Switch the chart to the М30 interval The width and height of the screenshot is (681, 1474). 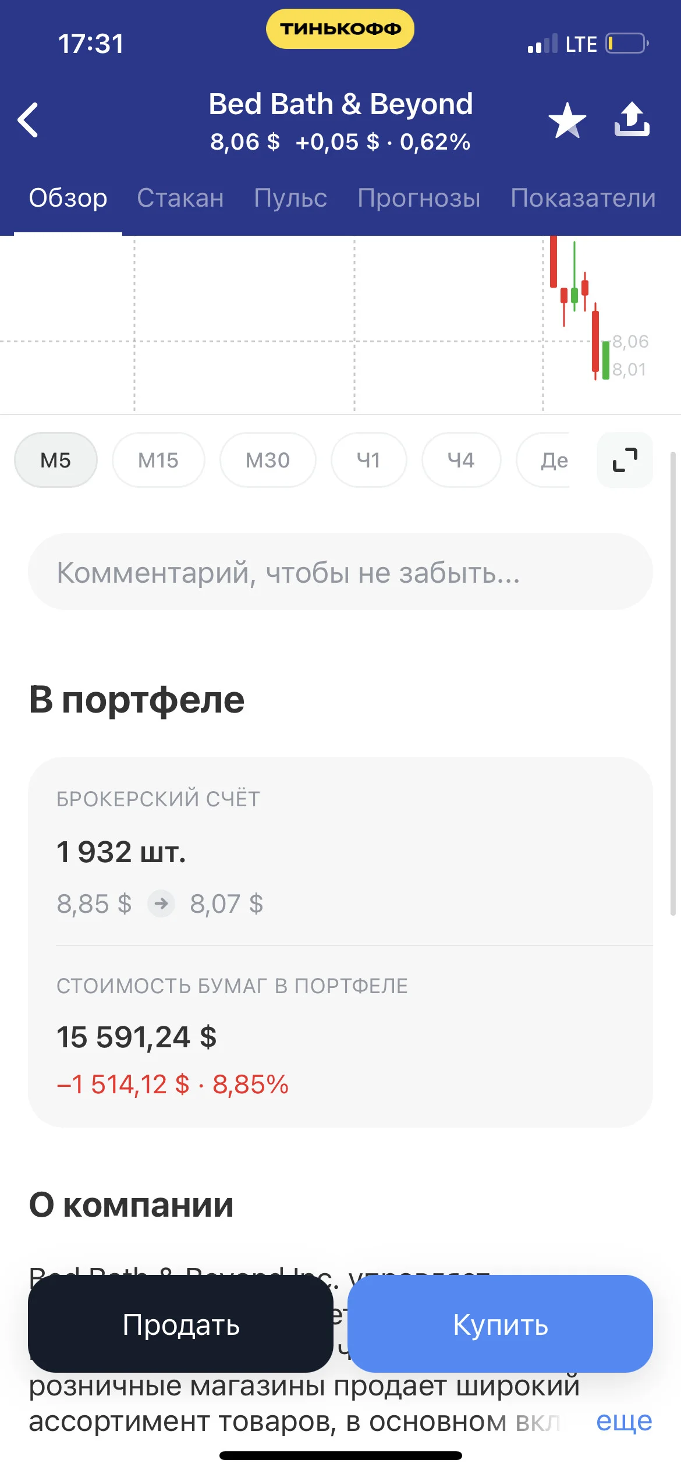coord(268,460)
